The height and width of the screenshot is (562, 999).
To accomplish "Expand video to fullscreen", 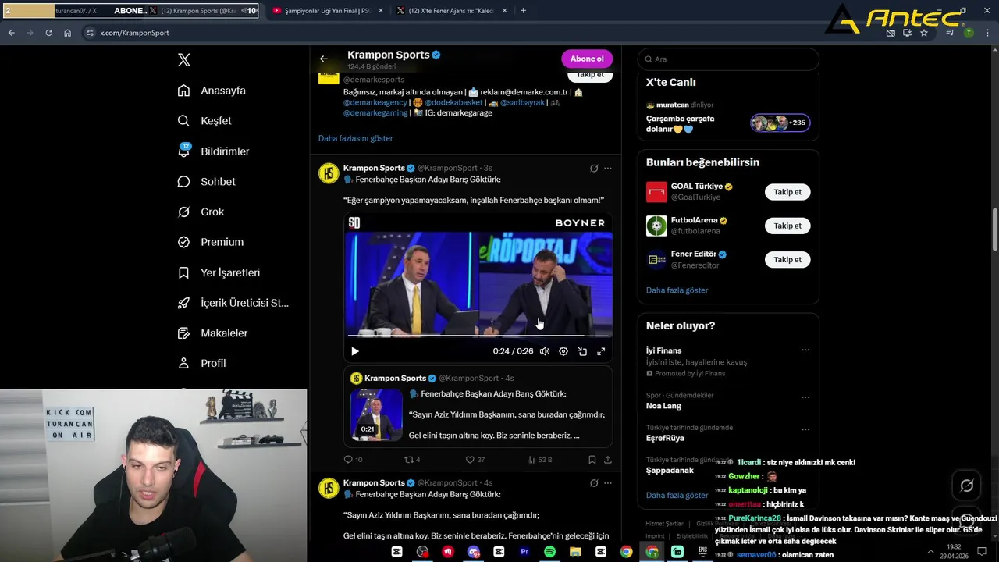I will click(601, 351).
